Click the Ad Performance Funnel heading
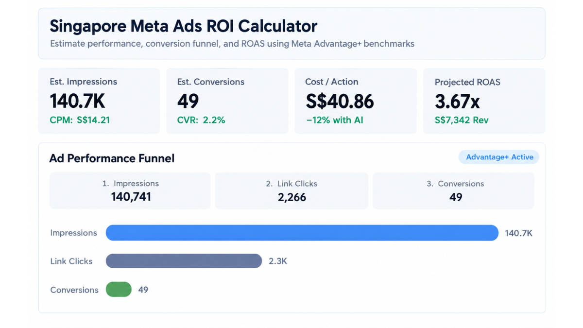Viewport: 583px width, 328px height. click(112, 158)
